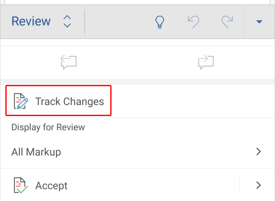Click the empty toolbar area left of lightbulb
The height and width of the screenshot is (201, 275).
[118, 22]
